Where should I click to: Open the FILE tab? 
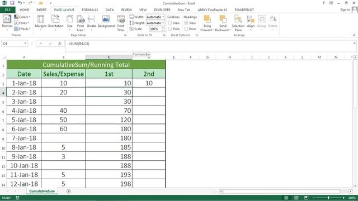point(7,10)
